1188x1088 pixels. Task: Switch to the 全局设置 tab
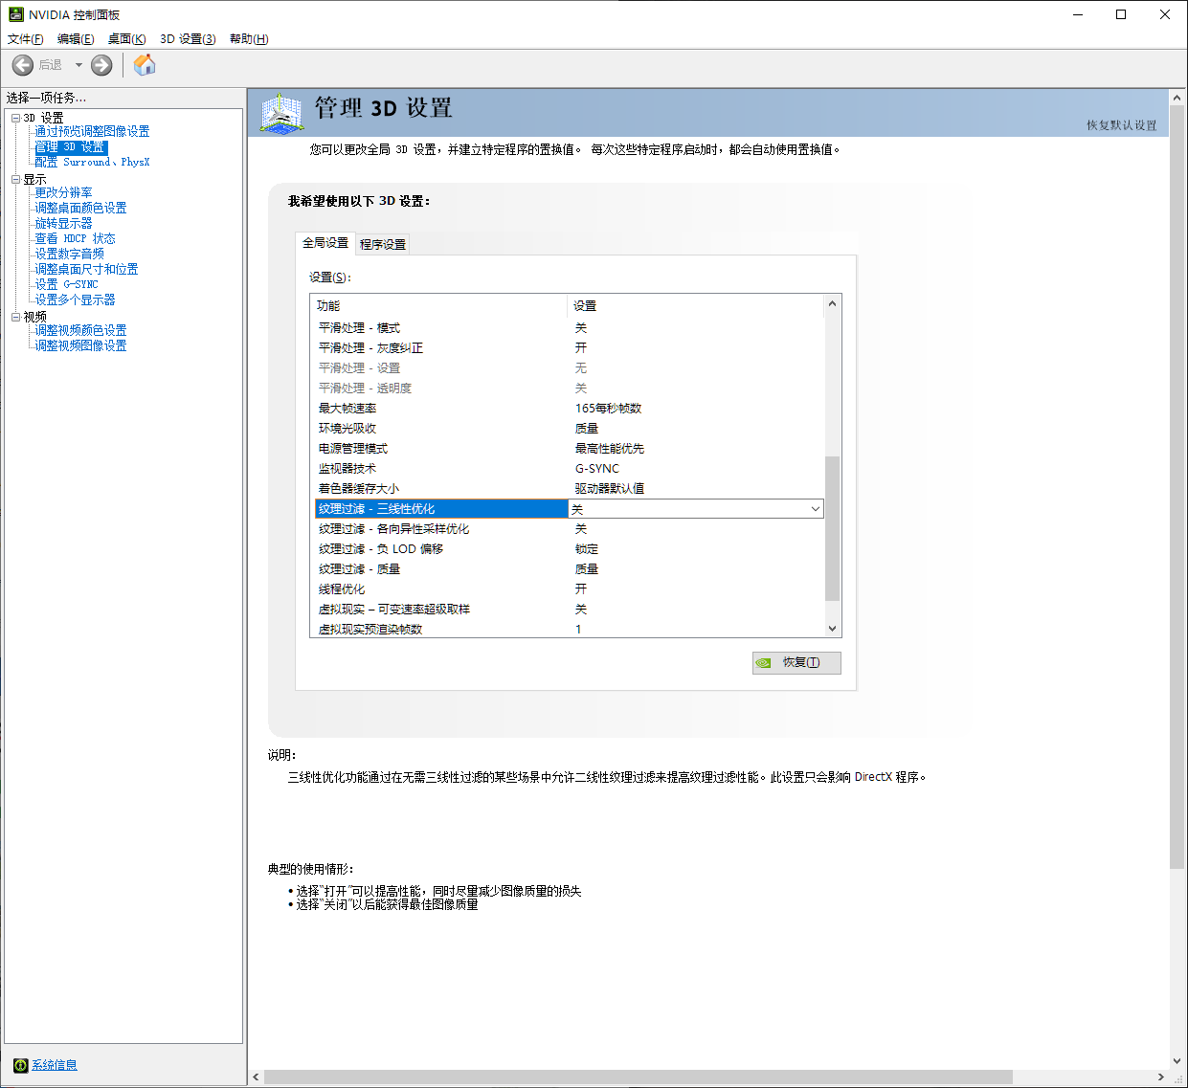(x=325, y=243)
